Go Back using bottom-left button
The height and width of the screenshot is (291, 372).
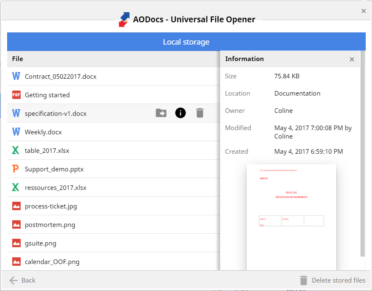click(22, 280)
